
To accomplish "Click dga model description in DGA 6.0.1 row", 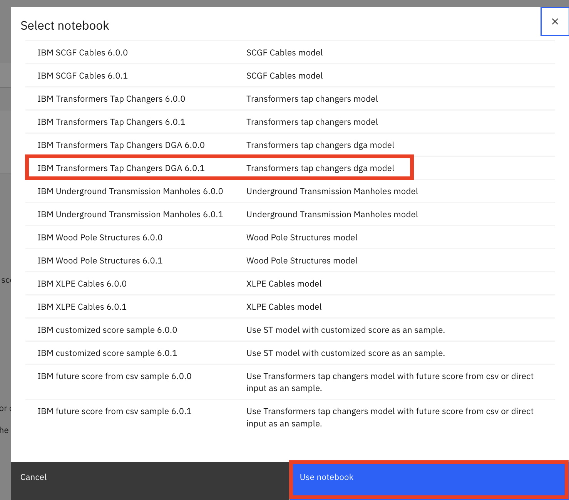I will coord(320,168).
